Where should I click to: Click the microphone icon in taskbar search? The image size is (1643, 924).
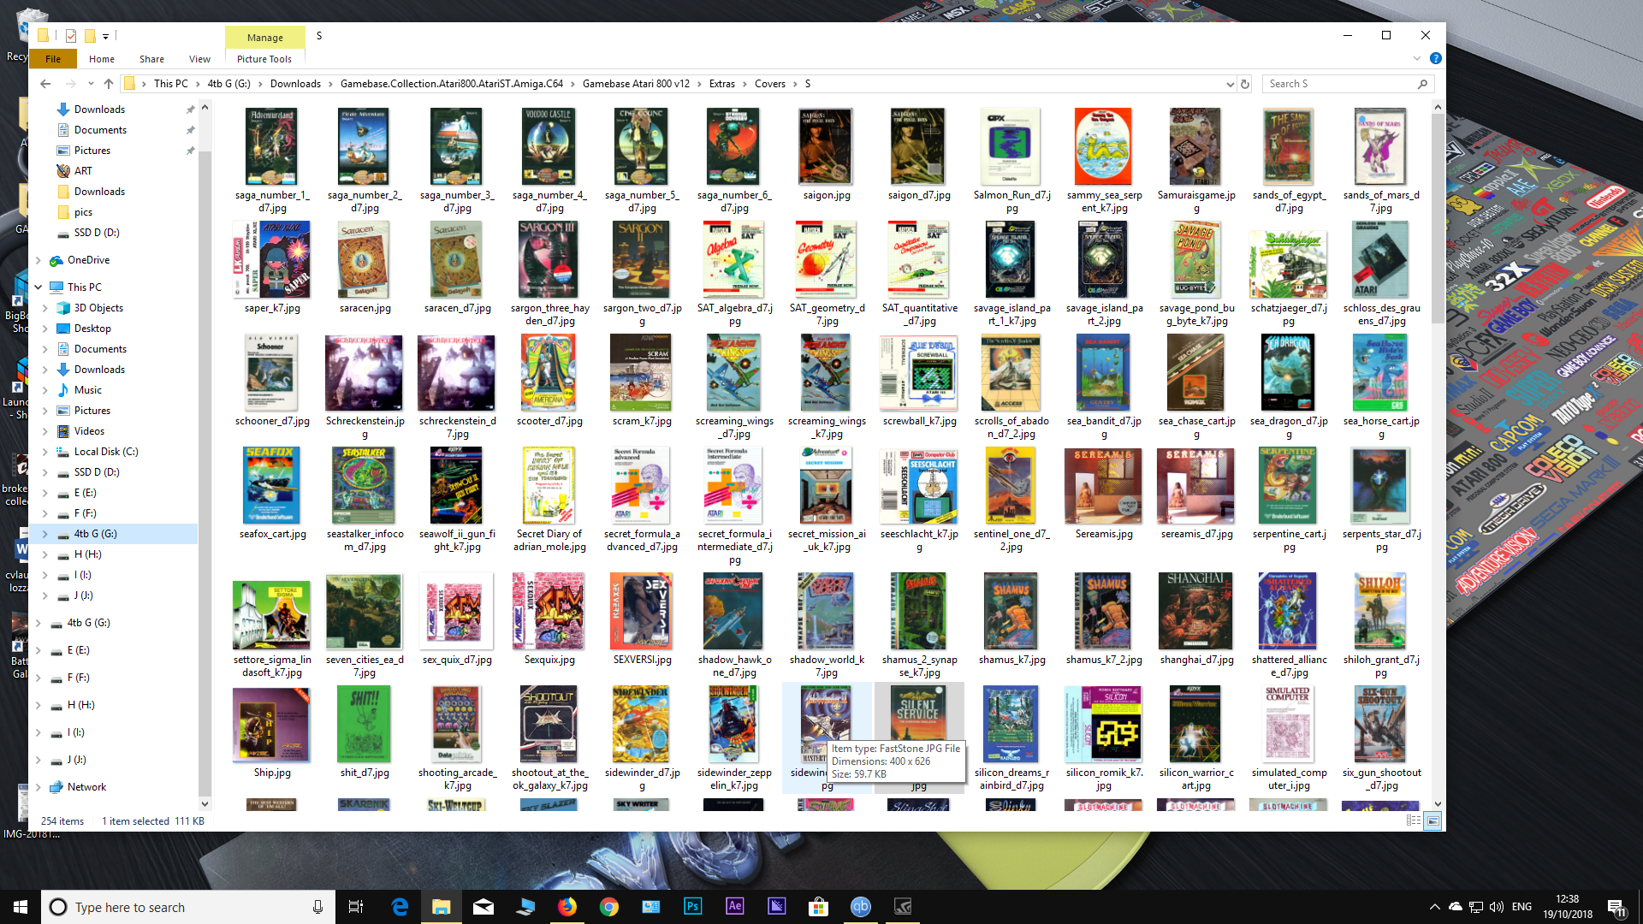(x=317, y=907)
